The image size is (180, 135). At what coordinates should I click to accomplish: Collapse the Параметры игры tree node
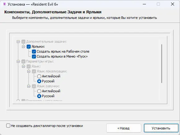point(18,62)
